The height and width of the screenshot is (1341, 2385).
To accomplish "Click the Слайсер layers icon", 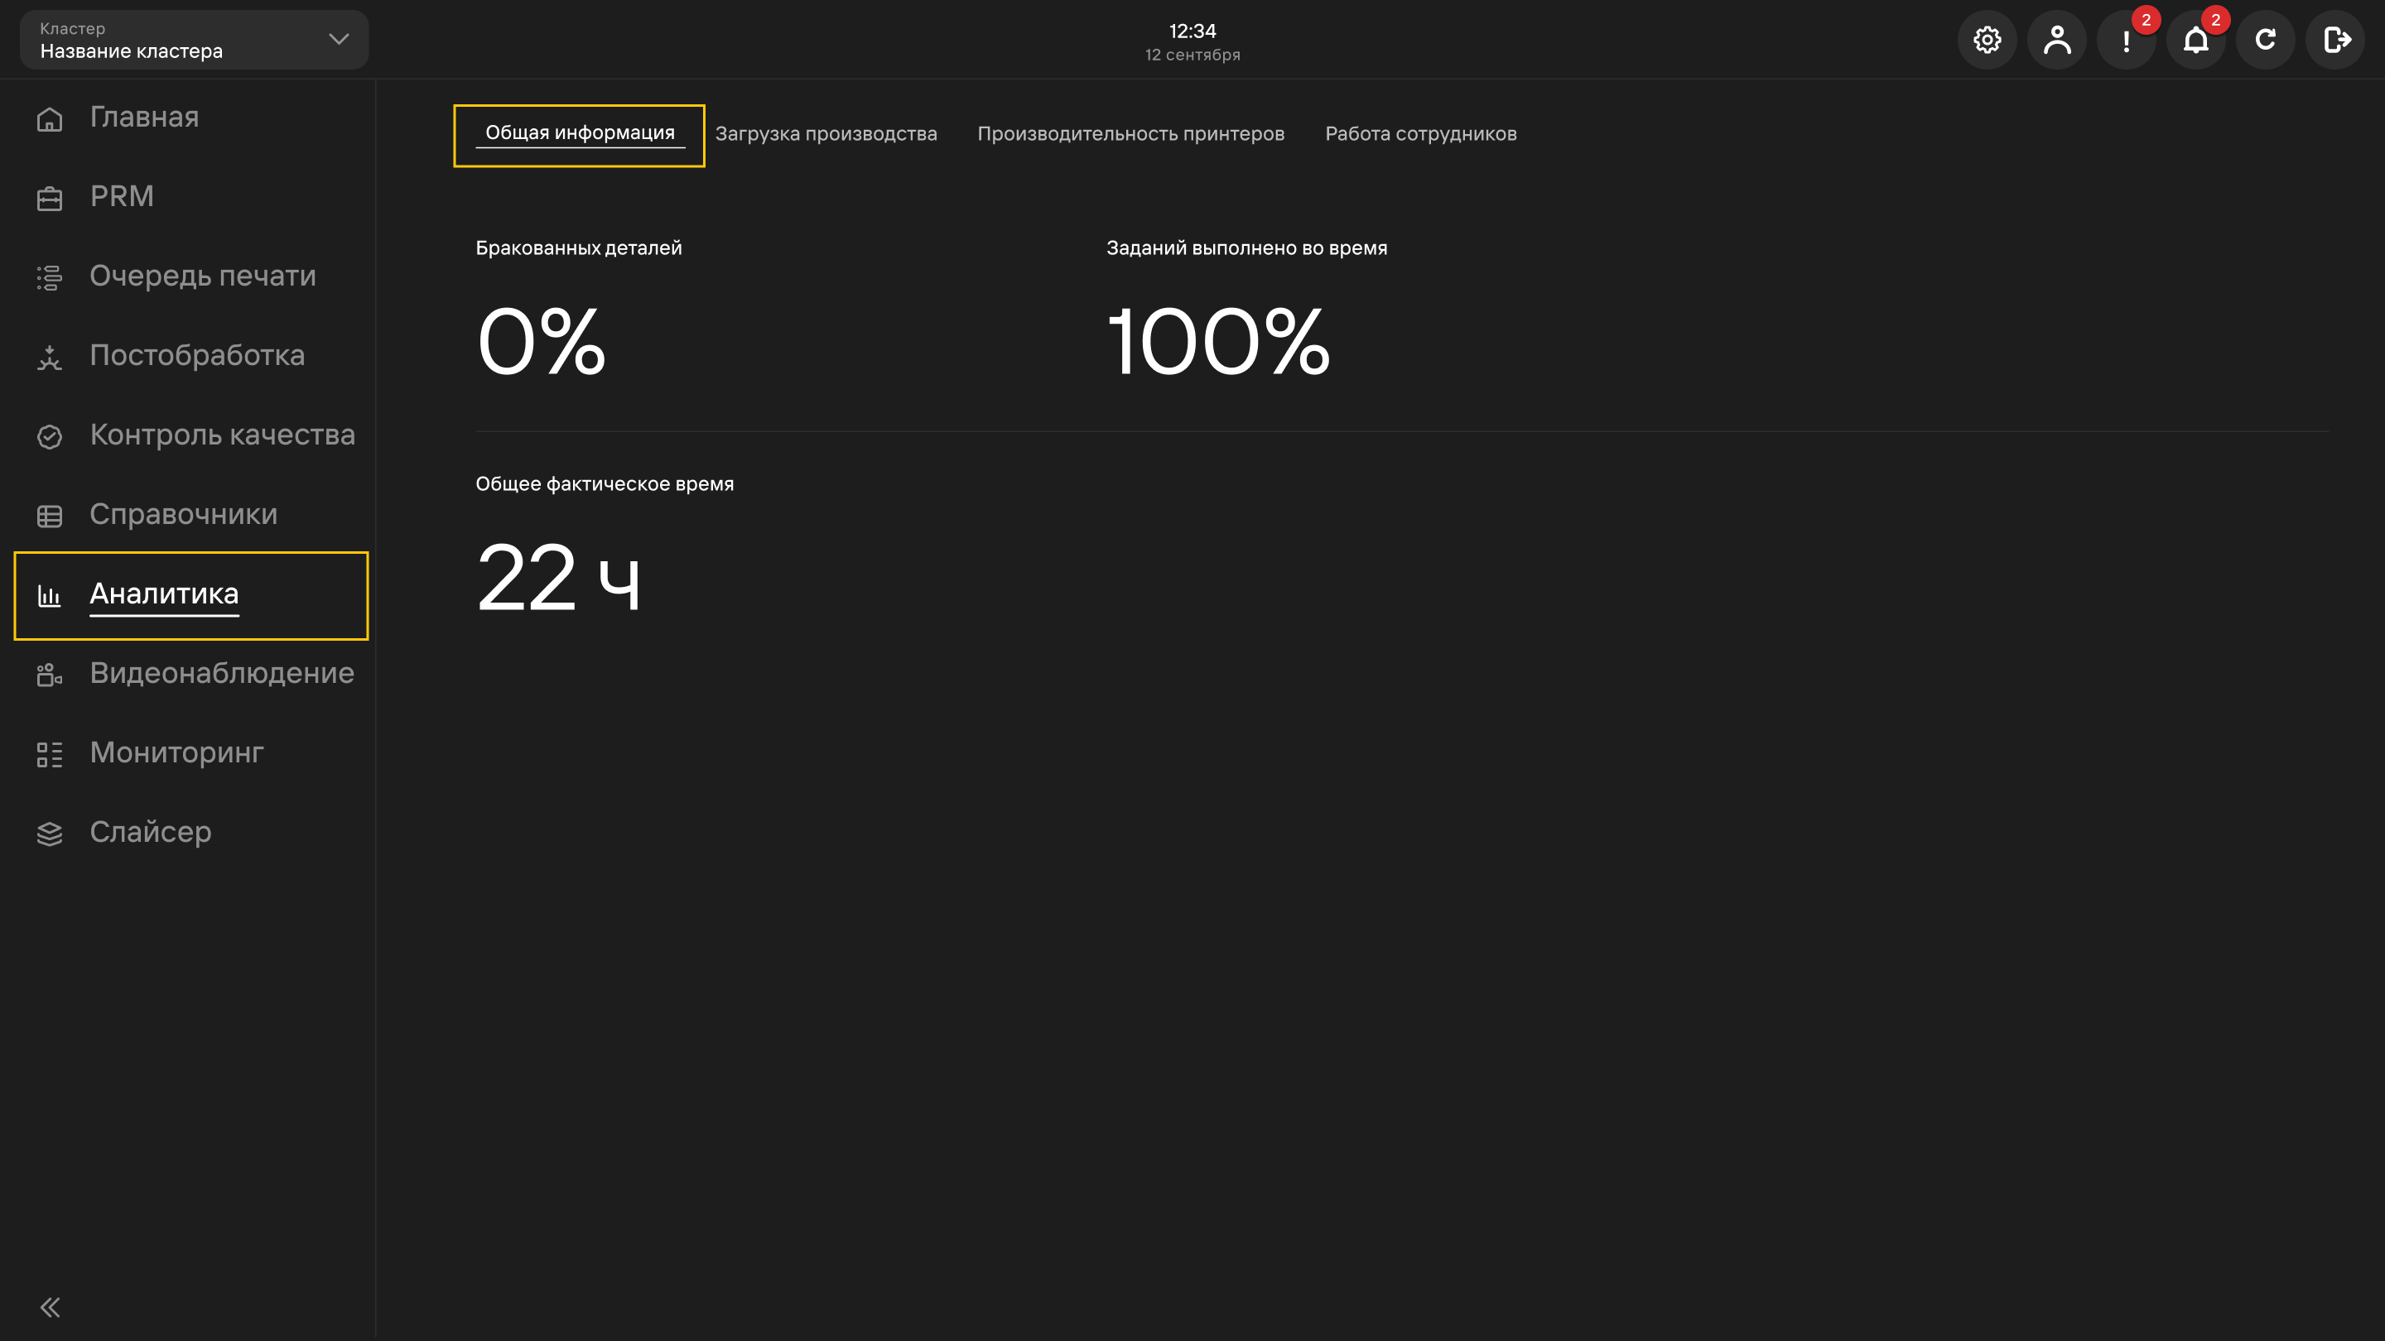I will [x=49, y=834].
